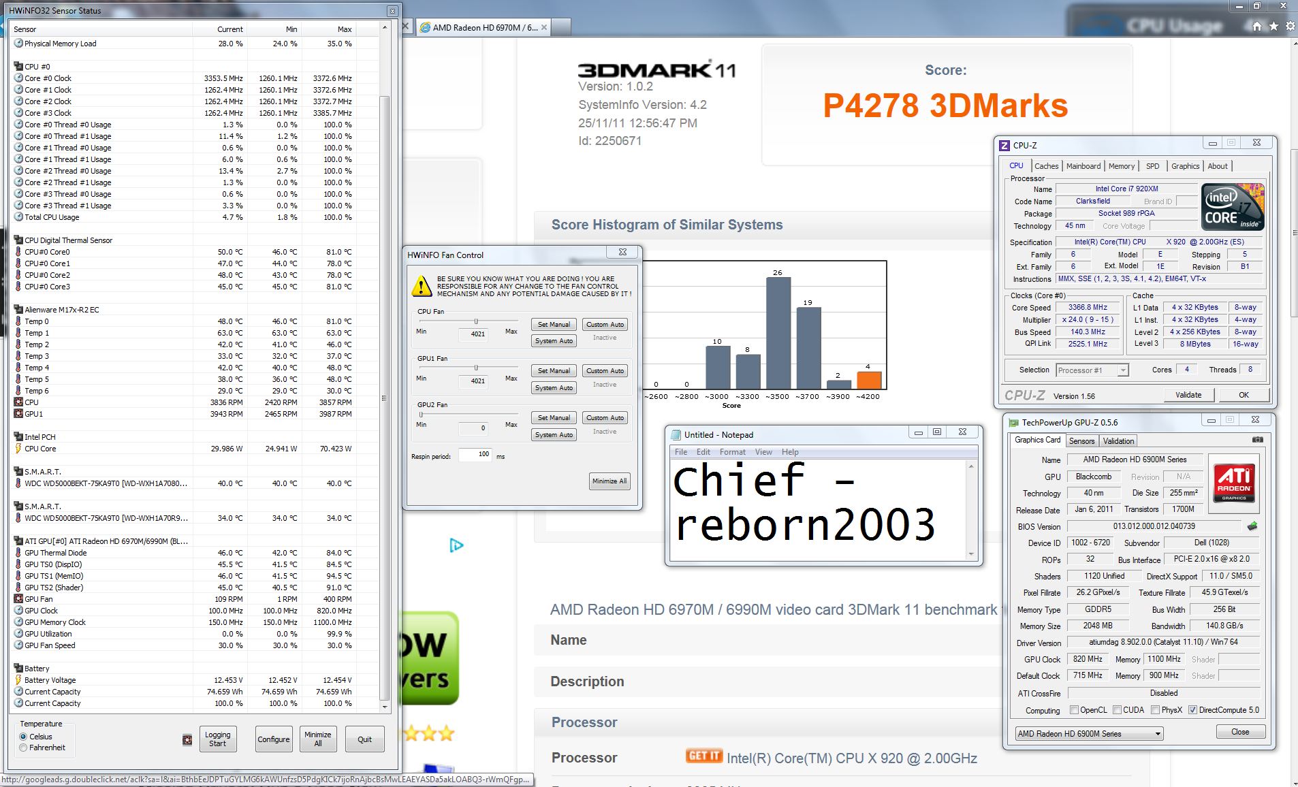This screenshot has width=1298, height=787.
Task: Switch to the Mainboard tab in CPU-Z
Action: [x=1083, y=166]
